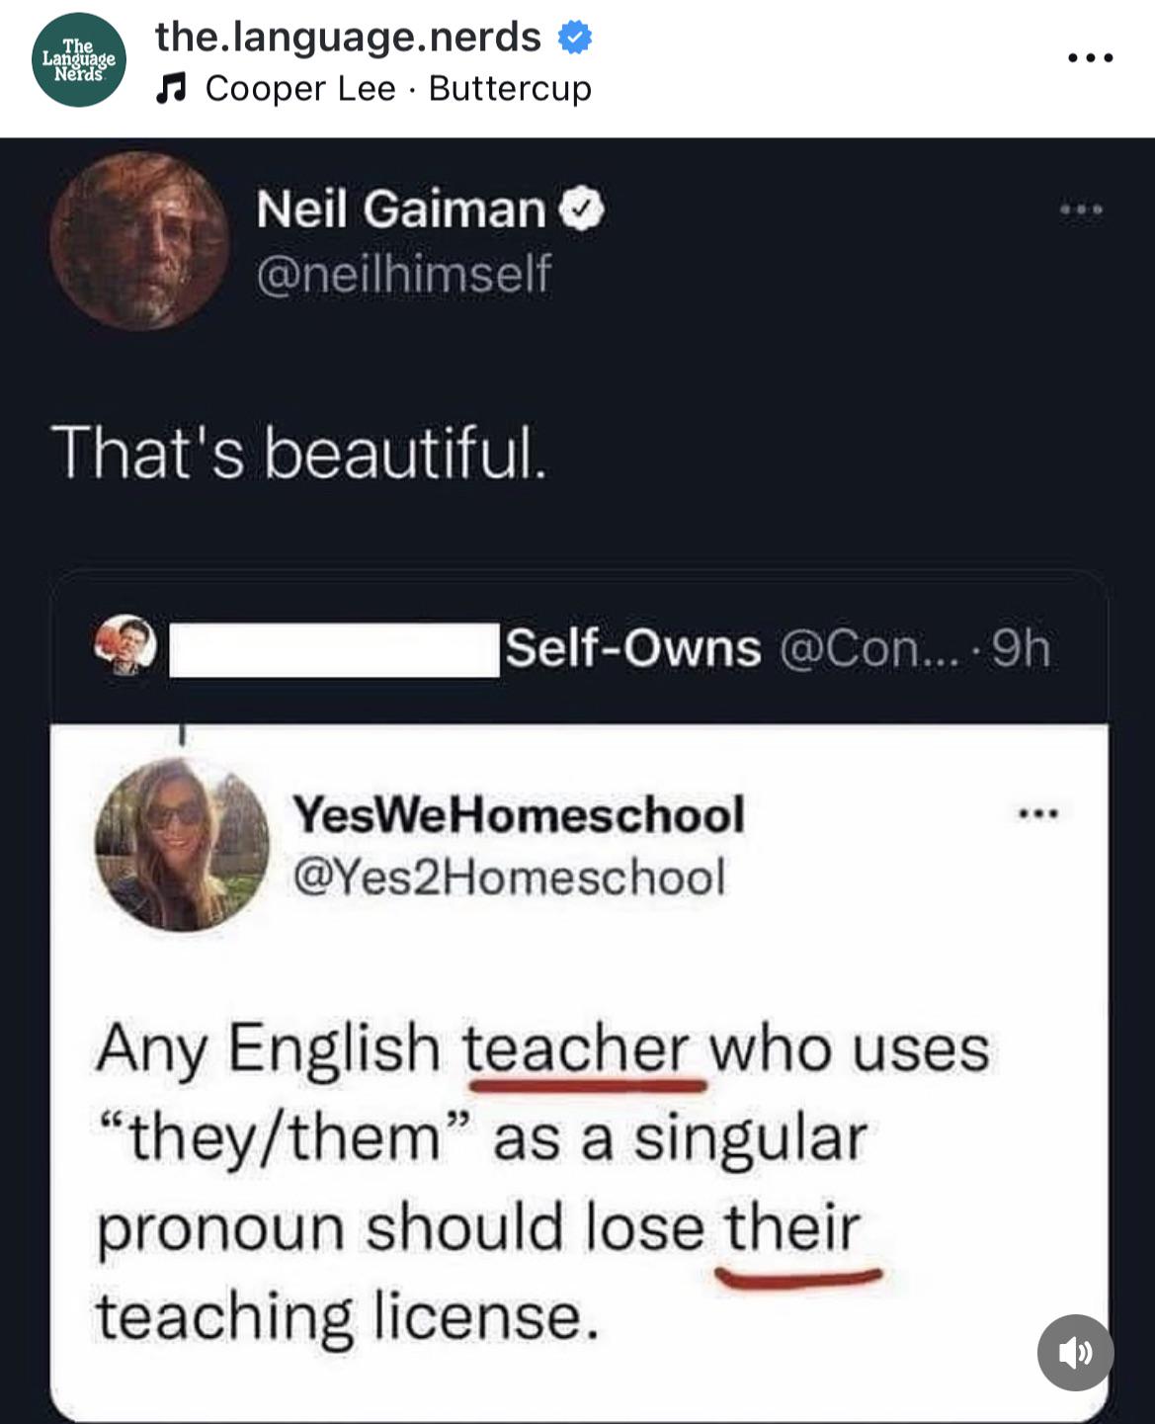Tap the blue verified badge beside the.language.nerds
Screen dimensions: 1155x1424
click(575, 39)
